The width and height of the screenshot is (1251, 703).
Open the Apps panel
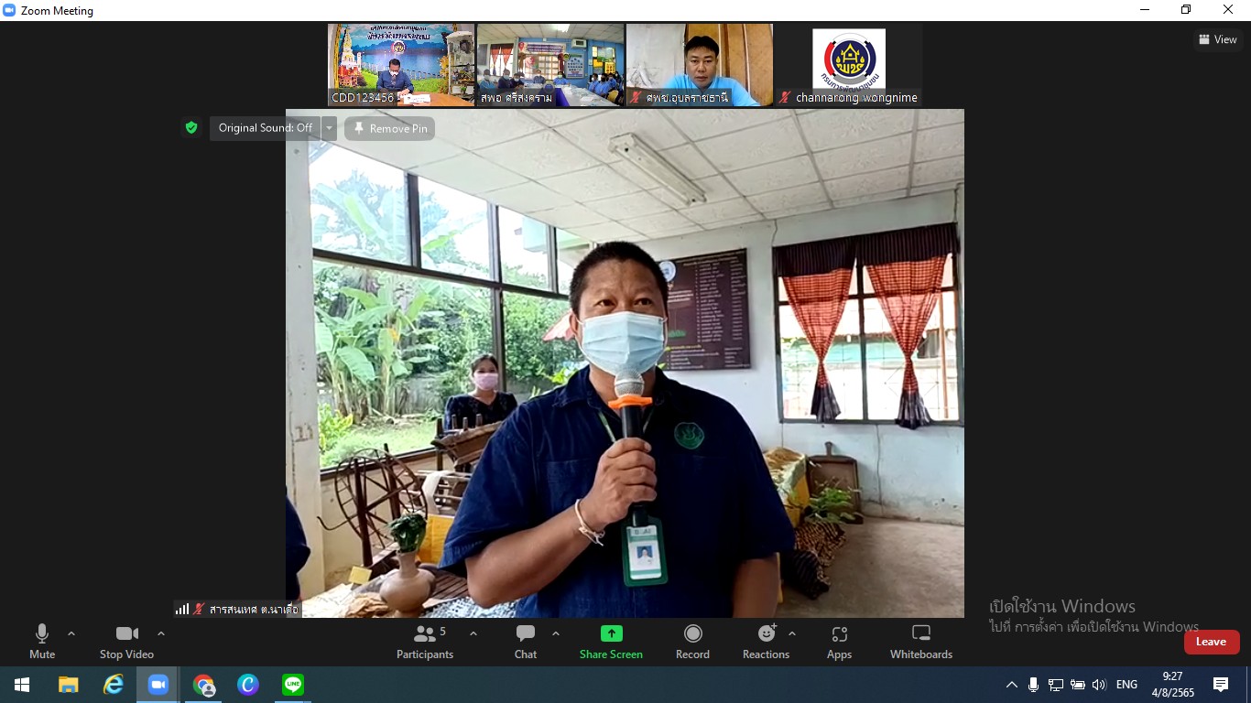pos(839,641)
